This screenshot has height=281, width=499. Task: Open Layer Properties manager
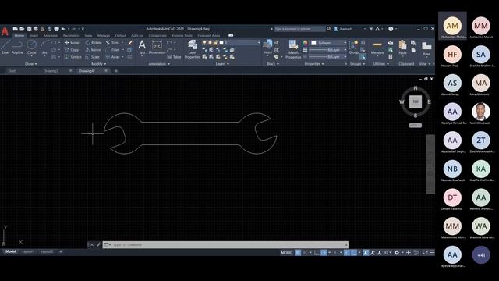click(193, 49)
